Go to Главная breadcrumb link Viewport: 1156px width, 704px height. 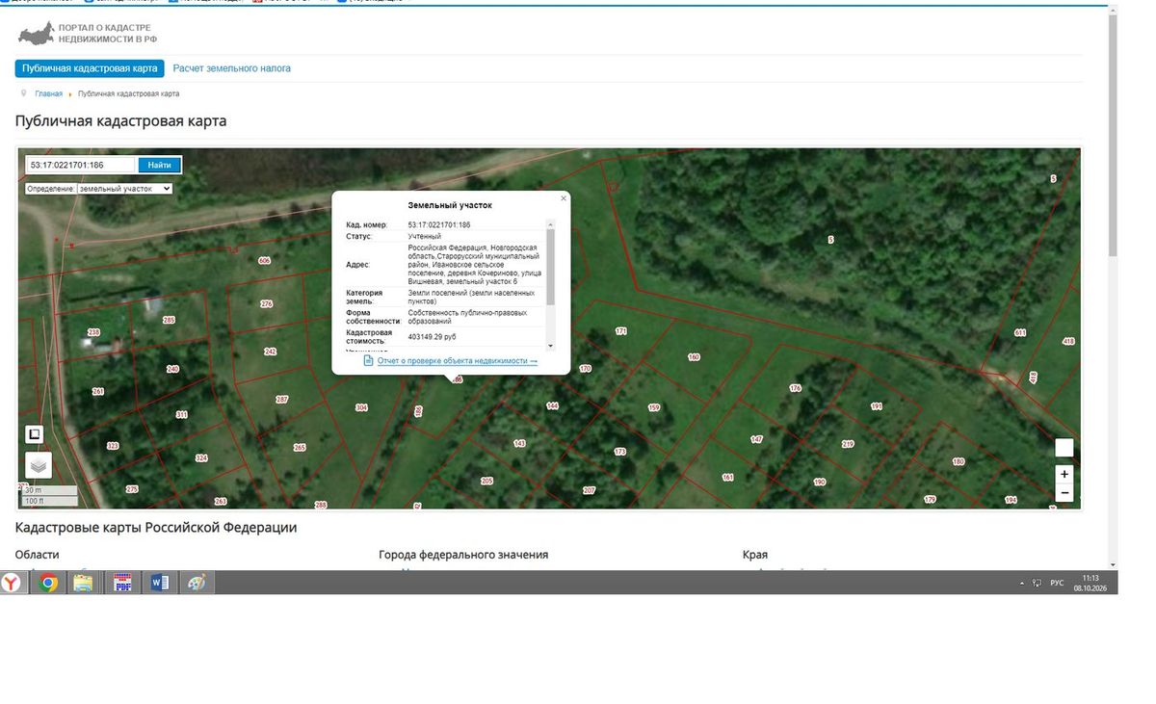coord(49,93)
